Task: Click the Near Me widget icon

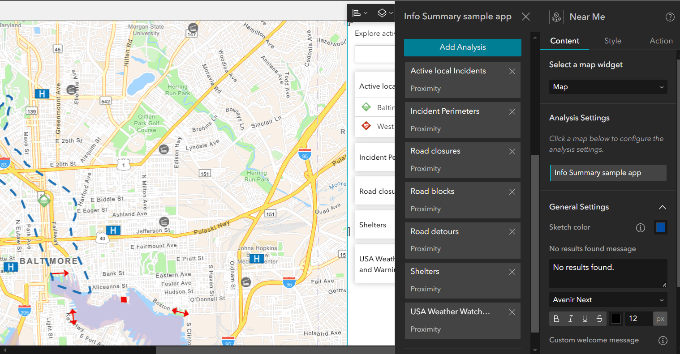Action: click(x=556, y=17)
